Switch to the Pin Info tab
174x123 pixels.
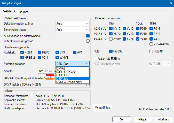click(23, 12)
